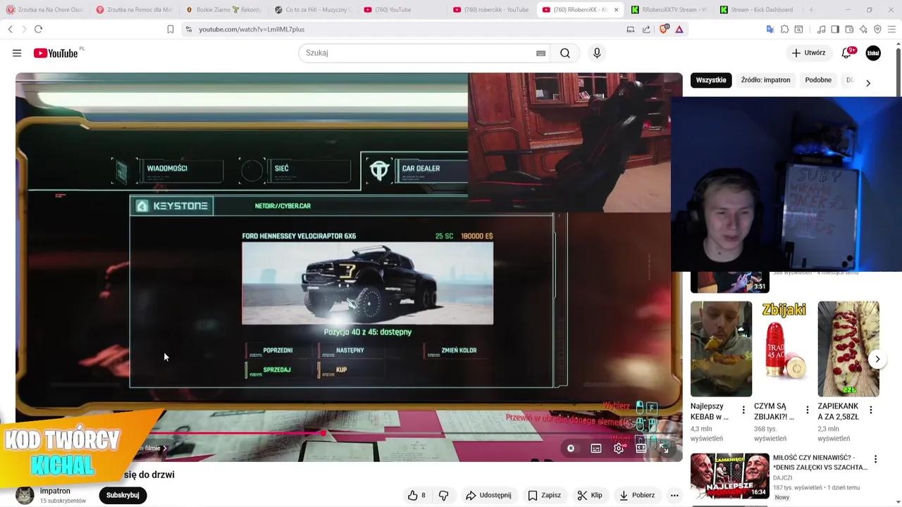This screenshot has width=902, height=507.
Task: Switch to RRoberciKKTV Stream tab
Action: [x=668, y=10]
